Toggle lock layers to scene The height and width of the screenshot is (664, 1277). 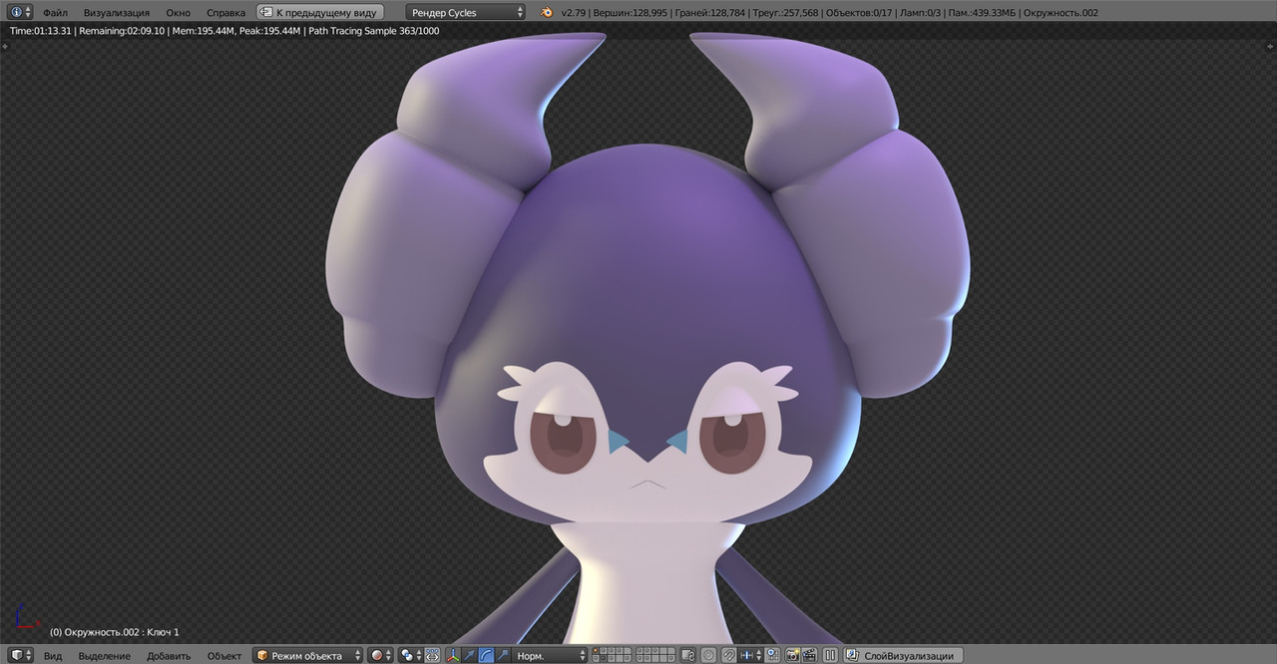coord(688,655)
